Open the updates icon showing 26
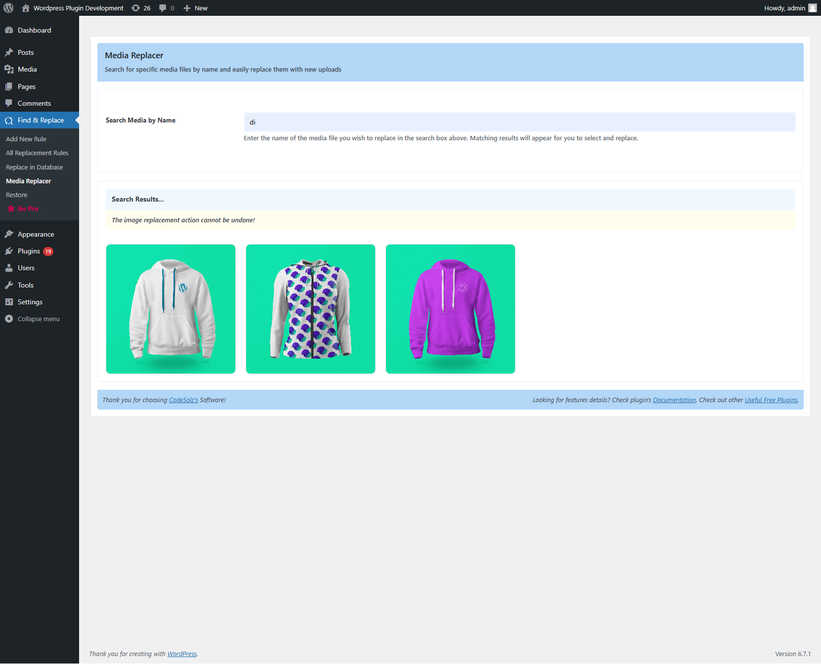This screenshot has width=821, height=664. 135,8
